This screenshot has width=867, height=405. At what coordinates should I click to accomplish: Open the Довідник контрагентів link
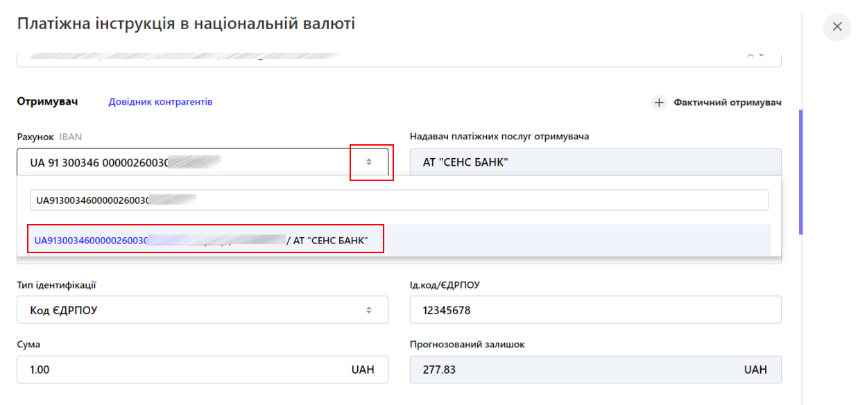tap(160, 102)
